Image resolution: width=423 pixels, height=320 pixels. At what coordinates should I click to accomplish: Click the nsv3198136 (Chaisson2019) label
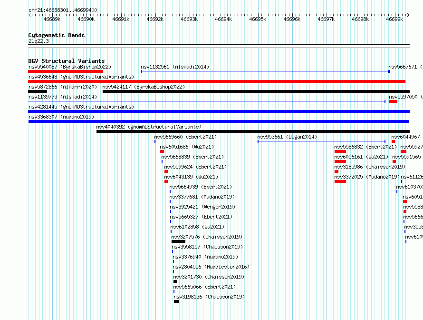coord(209,297)
